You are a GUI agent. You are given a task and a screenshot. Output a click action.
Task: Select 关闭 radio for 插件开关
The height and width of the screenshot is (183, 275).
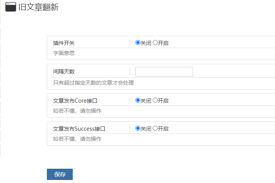(138, 43)
